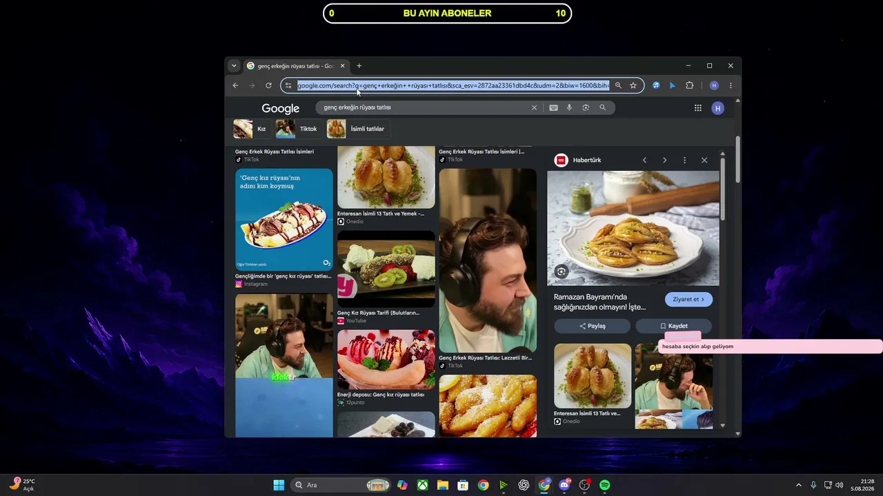Click the Paylaş share button
The image size is (883, 496).
point(592,326)
